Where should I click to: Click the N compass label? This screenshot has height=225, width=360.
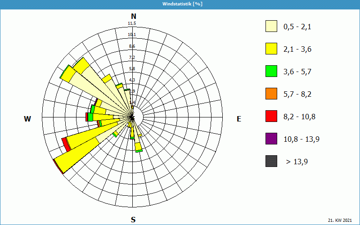click(133, 16)
